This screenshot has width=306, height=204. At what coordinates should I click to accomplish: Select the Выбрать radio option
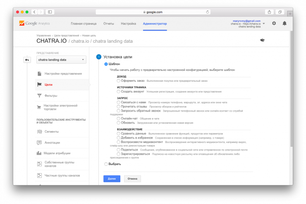click(106, 164)
